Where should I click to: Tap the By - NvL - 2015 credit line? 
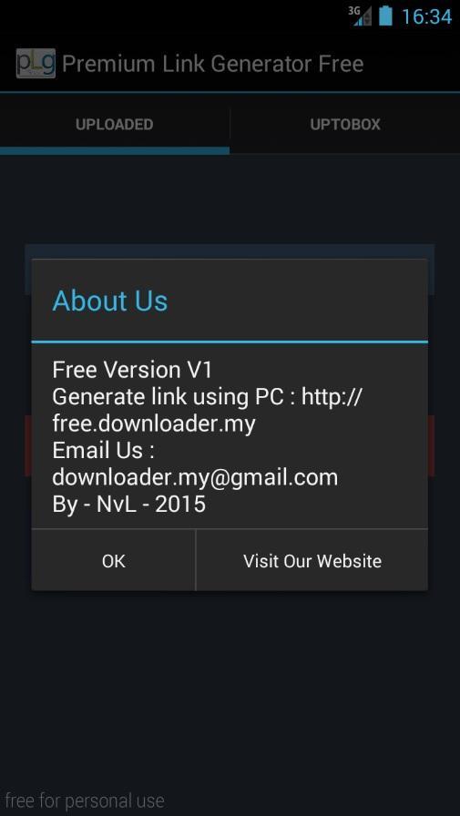pyautogui.click(x=129, y=505)
